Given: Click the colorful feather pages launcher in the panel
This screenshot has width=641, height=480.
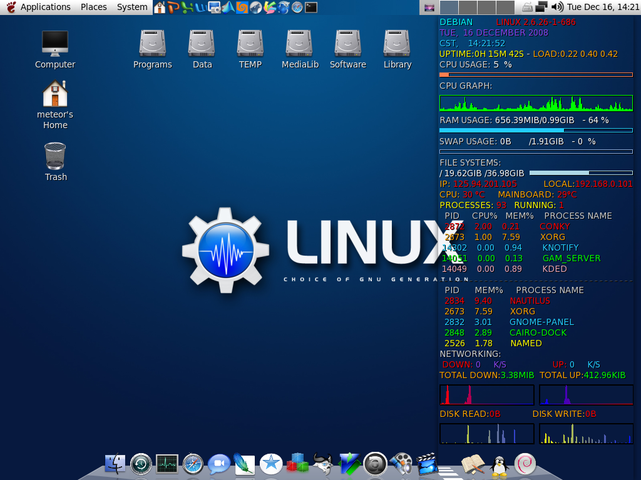Looking at the screenshot, I should (270, 7).
